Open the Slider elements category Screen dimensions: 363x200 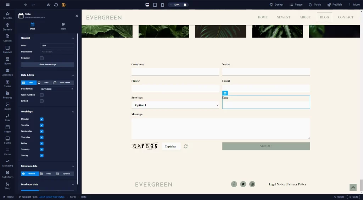point(7,118)
